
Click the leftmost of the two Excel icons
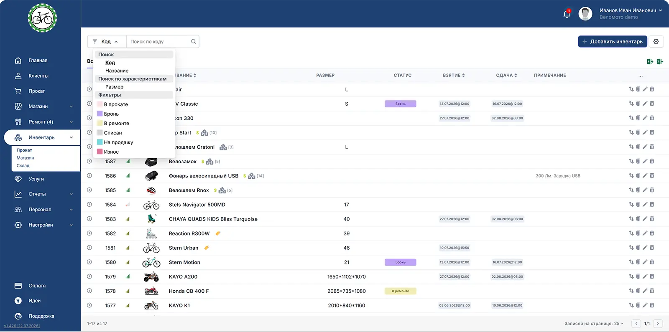tap(650, 61)
